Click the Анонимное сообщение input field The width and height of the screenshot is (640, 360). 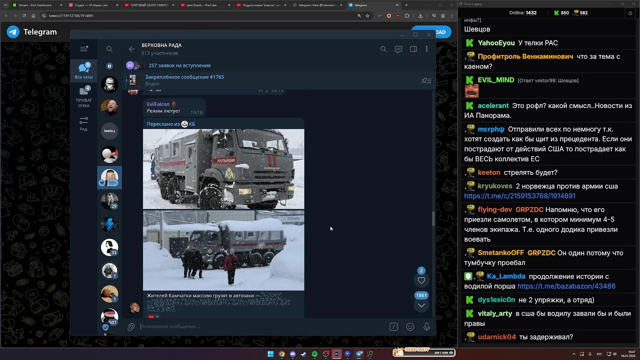pyautogui.click(x=262, y=326)
